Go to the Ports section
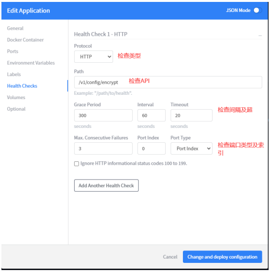Screen dimensions: 271x272 [12, 51]
